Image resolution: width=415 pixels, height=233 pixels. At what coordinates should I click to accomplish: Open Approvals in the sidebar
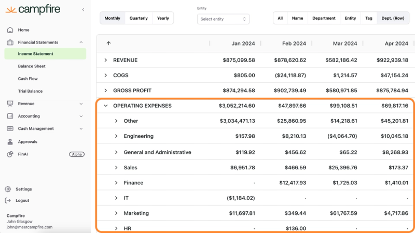coord(27,141)
